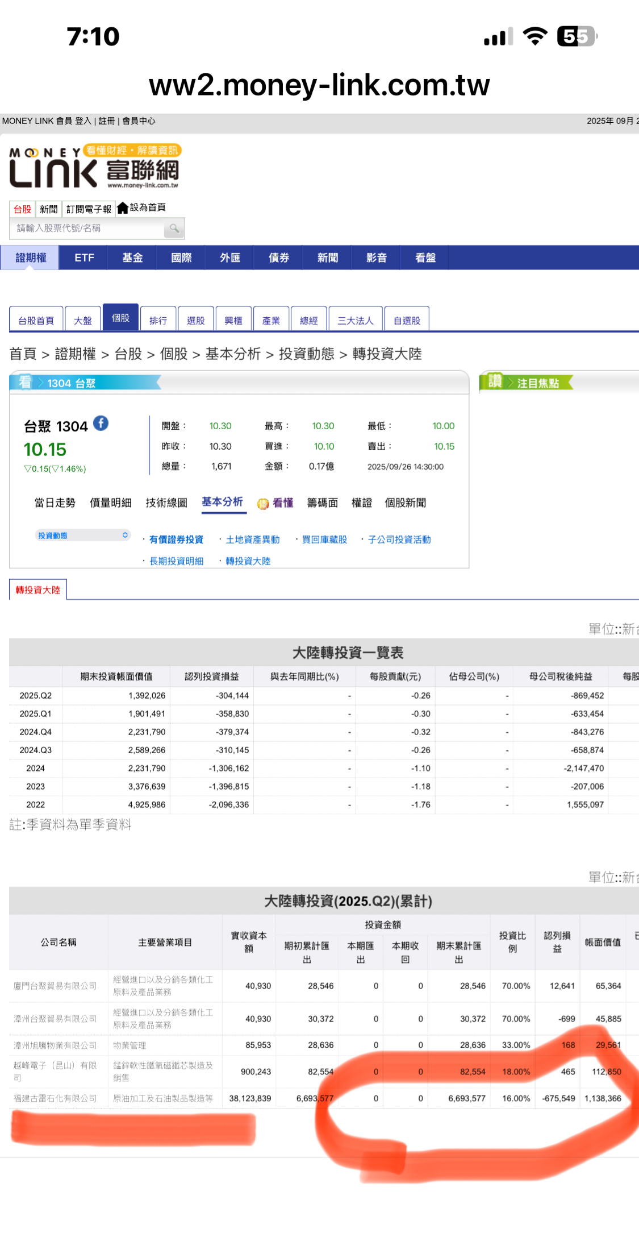
Task: Open the 買回庫藏股 link
Action: (x=324, y=539)
